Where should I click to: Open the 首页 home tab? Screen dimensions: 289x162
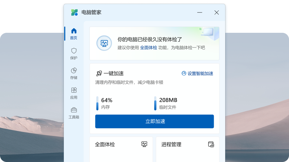74,34
